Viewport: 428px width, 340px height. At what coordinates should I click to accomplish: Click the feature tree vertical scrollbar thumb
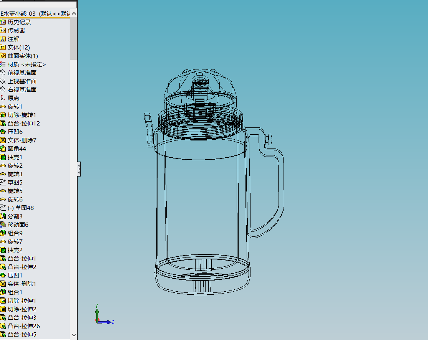pyautogui.click(x=74, y=38)
